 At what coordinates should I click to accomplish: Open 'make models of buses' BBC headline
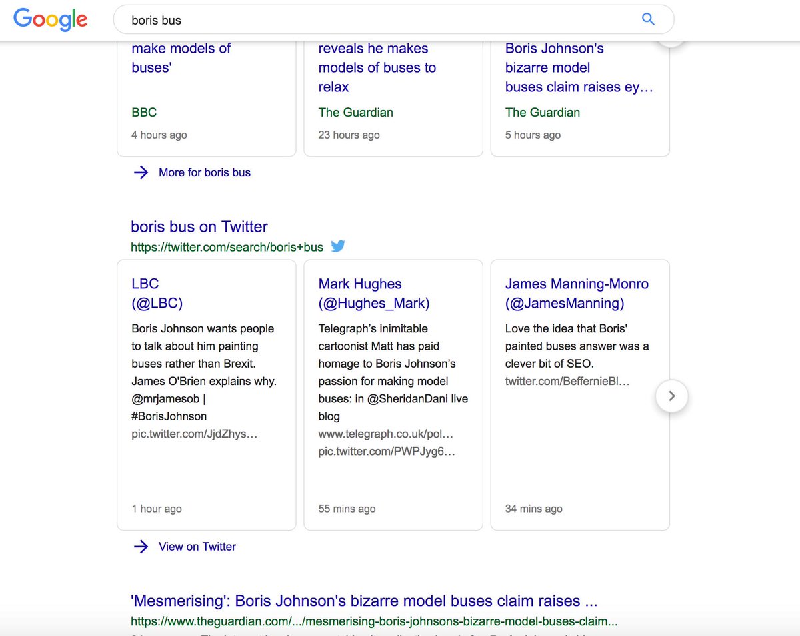point(181,58)
